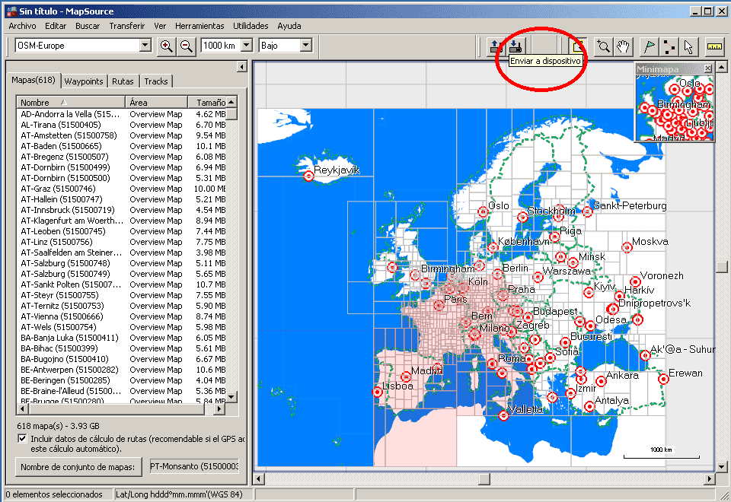This screenshot has width=731, height=502.
Task: Close the Minimapa overlay
Action: 708,68
